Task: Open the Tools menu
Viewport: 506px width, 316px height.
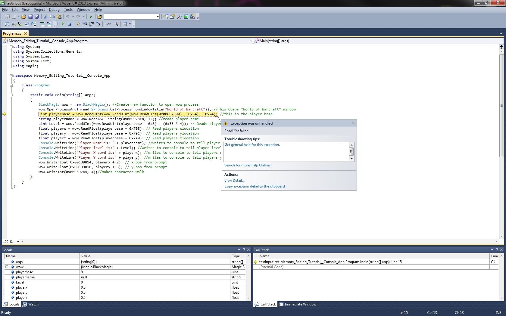Action: [68, 10]
